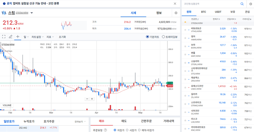Image resolution: width=254 pixels, height=132 pixels.
Task: Switch to 일반호가 order book tab
Action: pyautogui.click(x=9, y=121)
